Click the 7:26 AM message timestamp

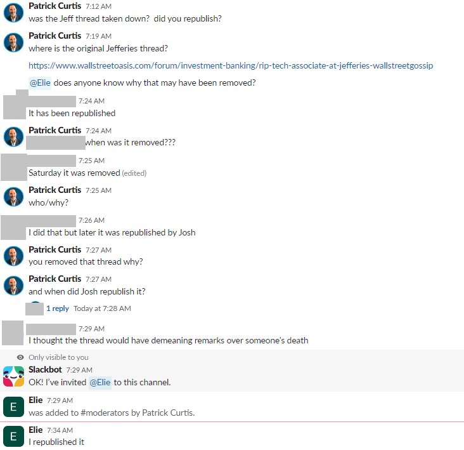91,220
